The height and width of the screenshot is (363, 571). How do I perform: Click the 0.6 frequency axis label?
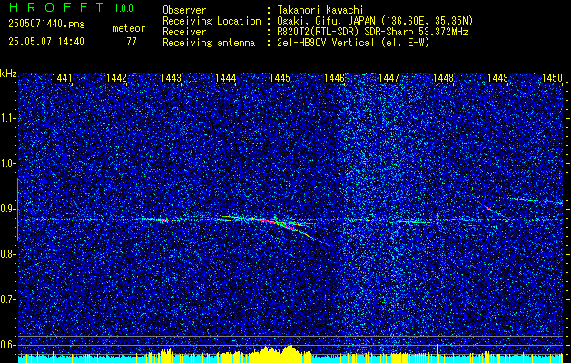pos(7,345)
